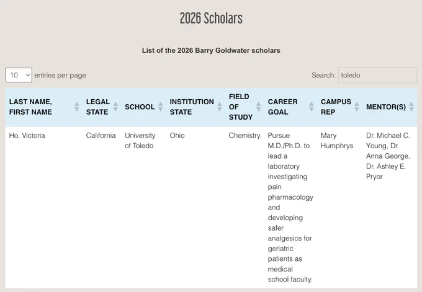
Task: Click the Mary Humphrys campus rep cell
Action: [337, 140]
